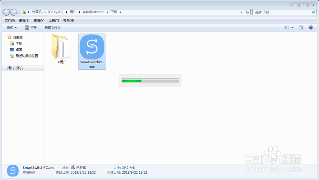
Task: Click Administrator in the address breadcrumb
Action: point(93,12)
